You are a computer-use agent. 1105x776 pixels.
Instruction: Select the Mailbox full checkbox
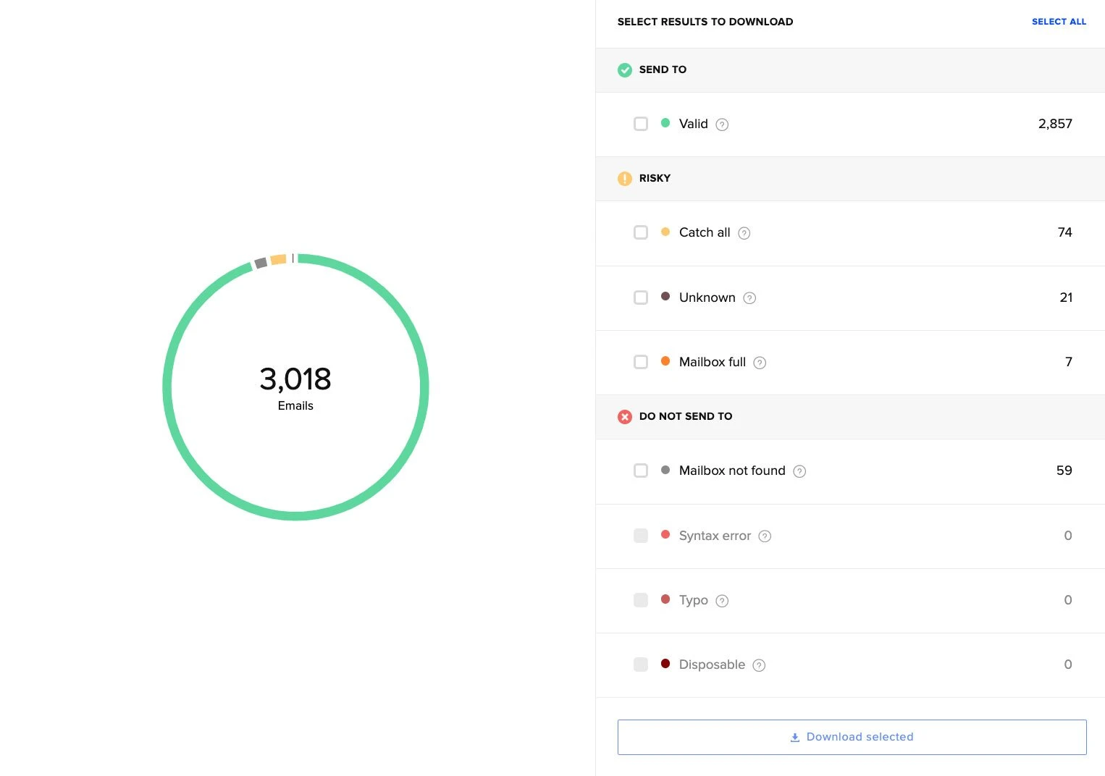point(641,362)
